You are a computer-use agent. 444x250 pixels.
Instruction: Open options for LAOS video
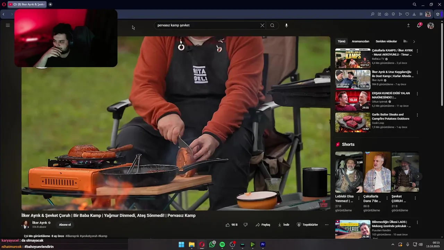coord(417,222)
